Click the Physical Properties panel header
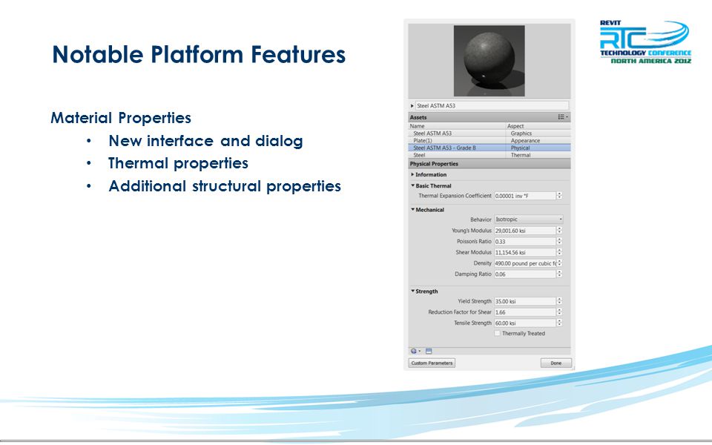 click(489, 164)
